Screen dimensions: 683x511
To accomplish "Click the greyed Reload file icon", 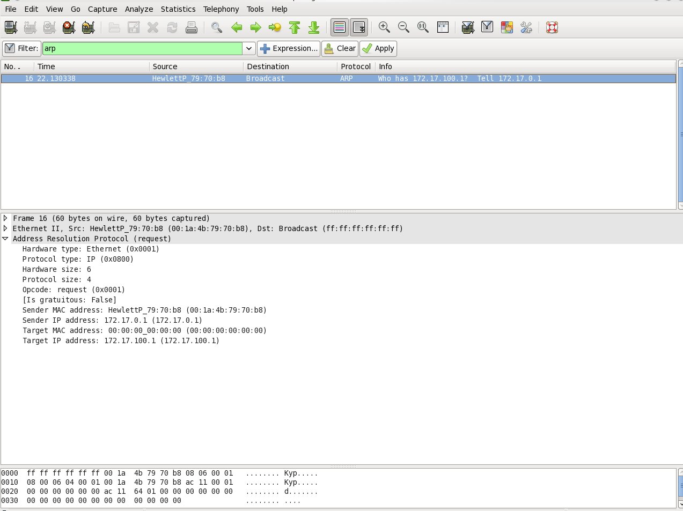I will tap(172, 27).
